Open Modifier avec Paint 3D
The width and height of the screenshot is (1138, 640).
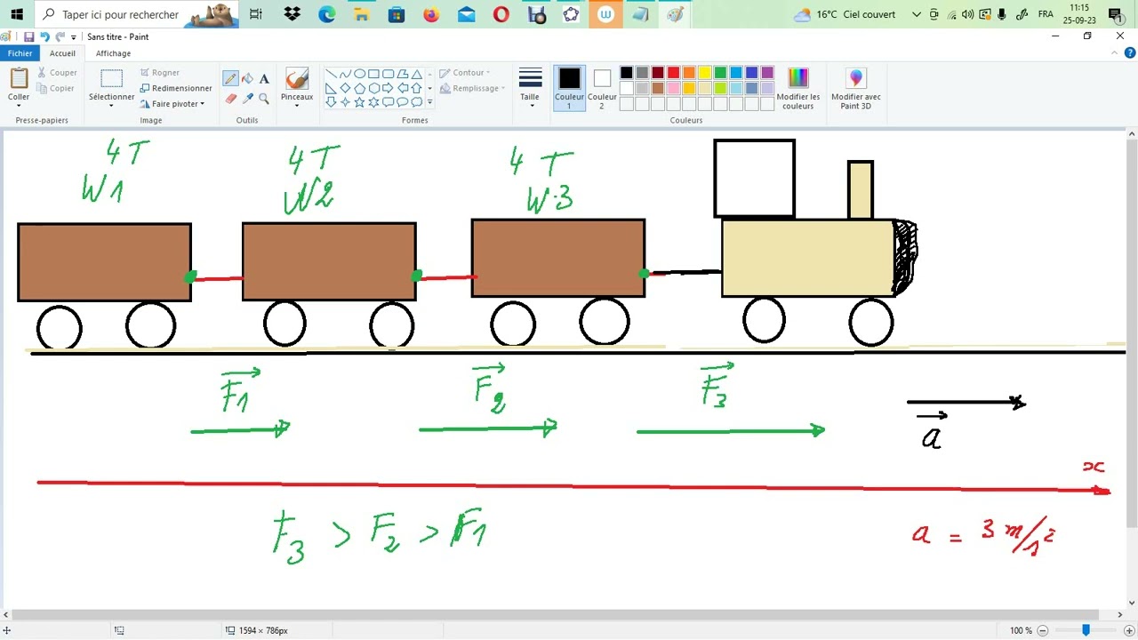856,87
